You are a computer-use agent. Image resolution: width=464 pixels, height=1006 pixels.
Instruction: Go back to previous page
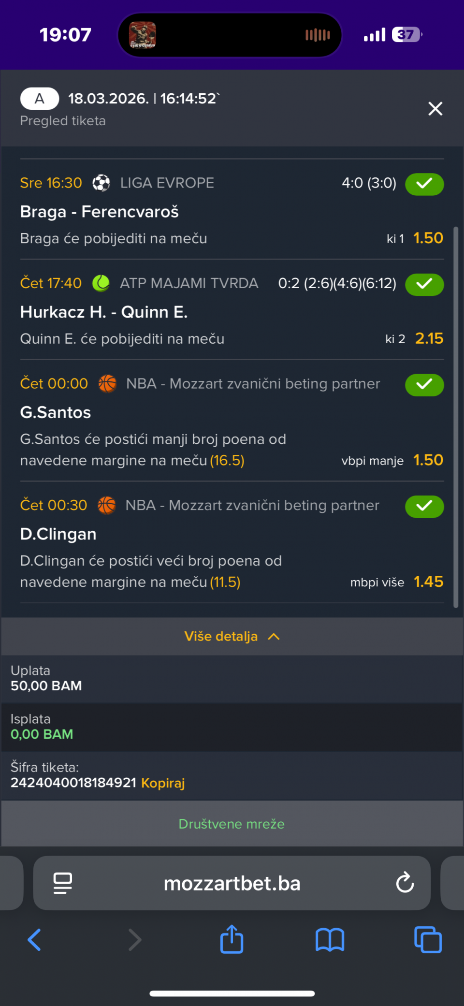coord(35,940)
